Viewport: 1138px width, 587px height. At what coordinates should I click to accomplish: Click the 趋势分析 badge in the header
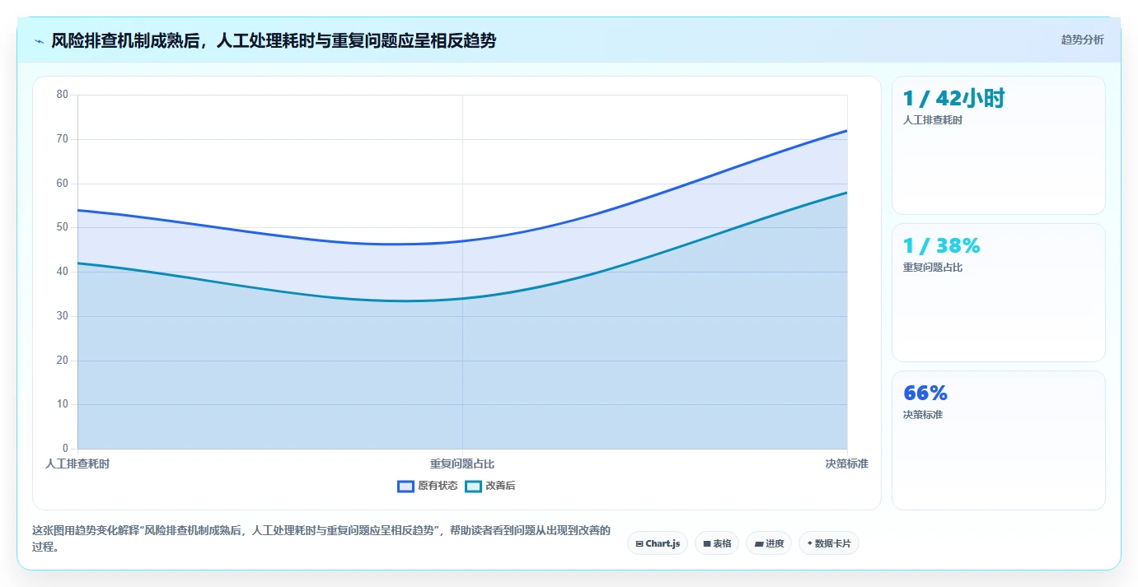(1082, 40)
